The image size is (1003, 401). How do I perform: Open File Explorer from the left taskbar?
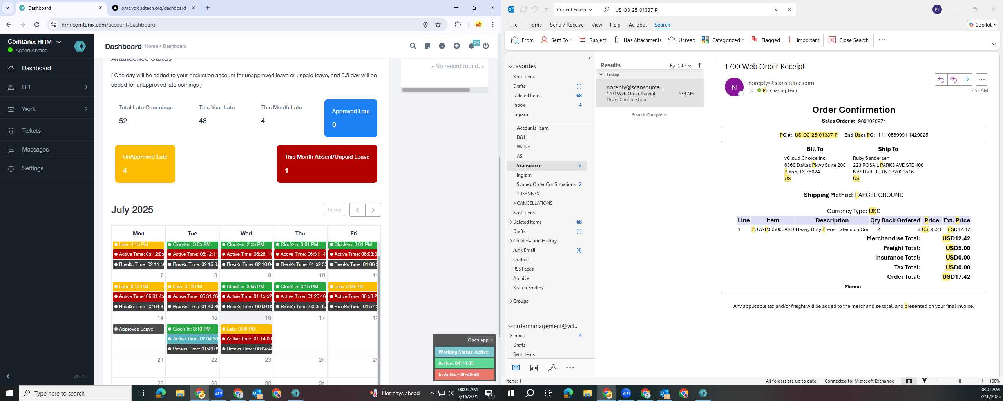click(180, 393)
